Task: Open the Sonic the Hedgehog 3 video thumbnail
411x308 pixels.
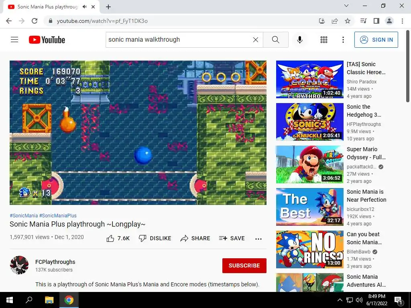Action: tap(309, 122)
